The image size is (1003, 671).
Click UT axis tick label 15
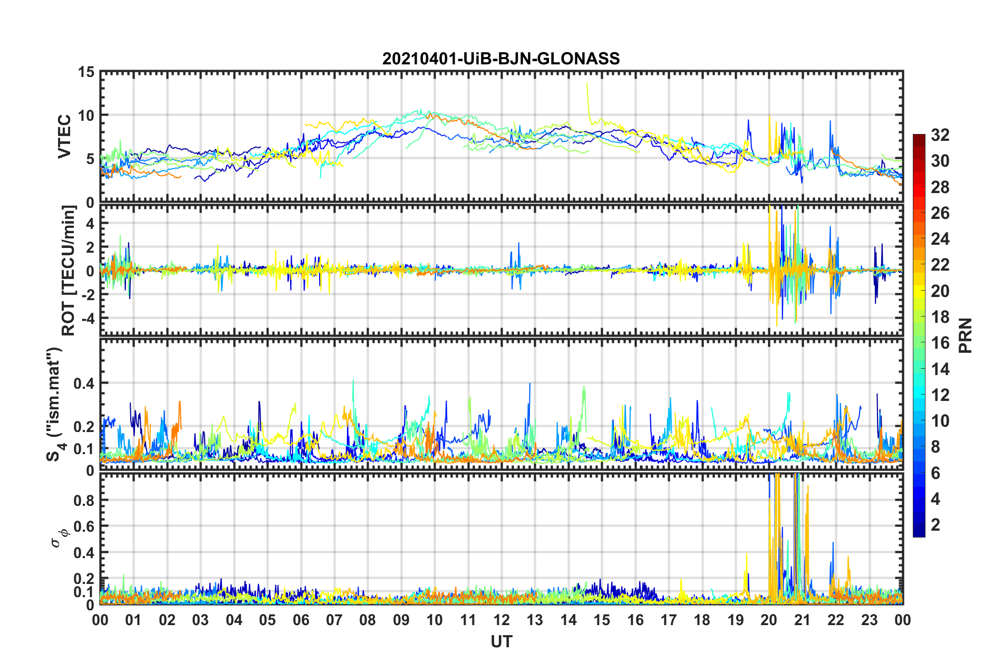[602, 620]
